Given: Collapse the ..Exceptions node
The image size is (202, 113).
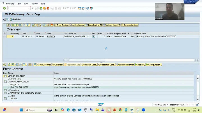Looking at the screenshot, I should [x=5, y=90].
